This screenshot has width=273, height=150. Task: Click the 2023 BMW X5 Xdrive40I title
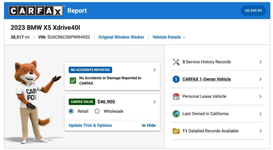click(x=45, y=28)
